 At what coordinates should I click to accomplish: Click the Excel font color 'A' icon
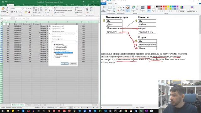click(29, 12)
